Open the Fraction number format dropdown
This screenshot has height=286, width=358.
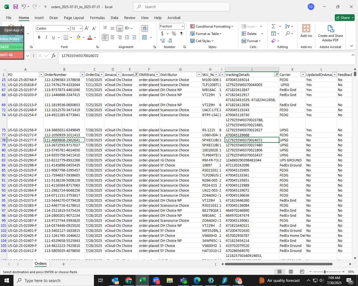coord(183,26)
